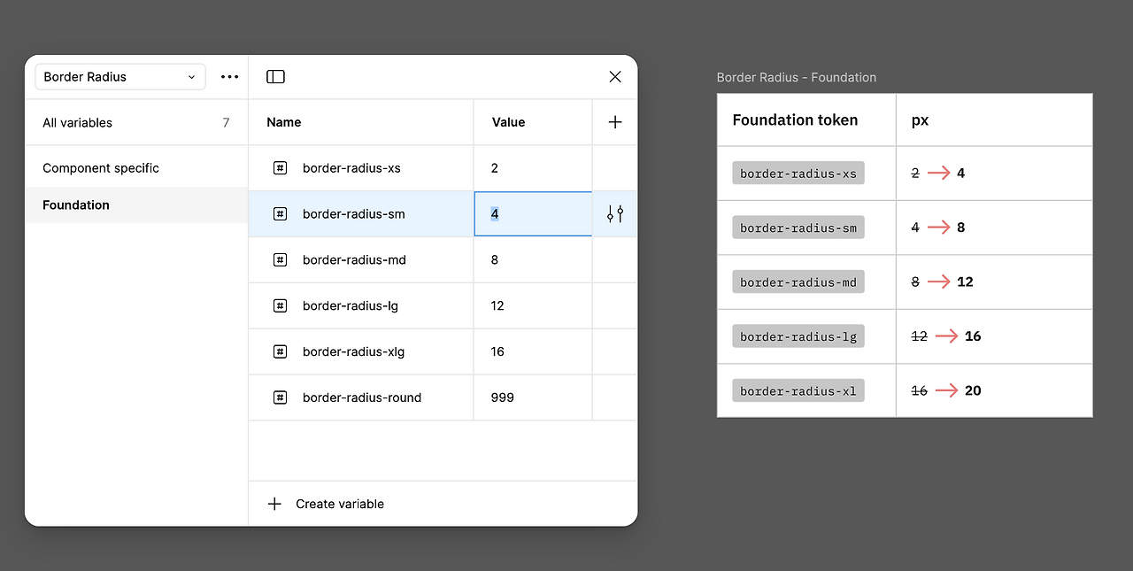Select the border-radius-xlg variable name
Viewport: 1133px width, 571px height.
click(353, 351)
